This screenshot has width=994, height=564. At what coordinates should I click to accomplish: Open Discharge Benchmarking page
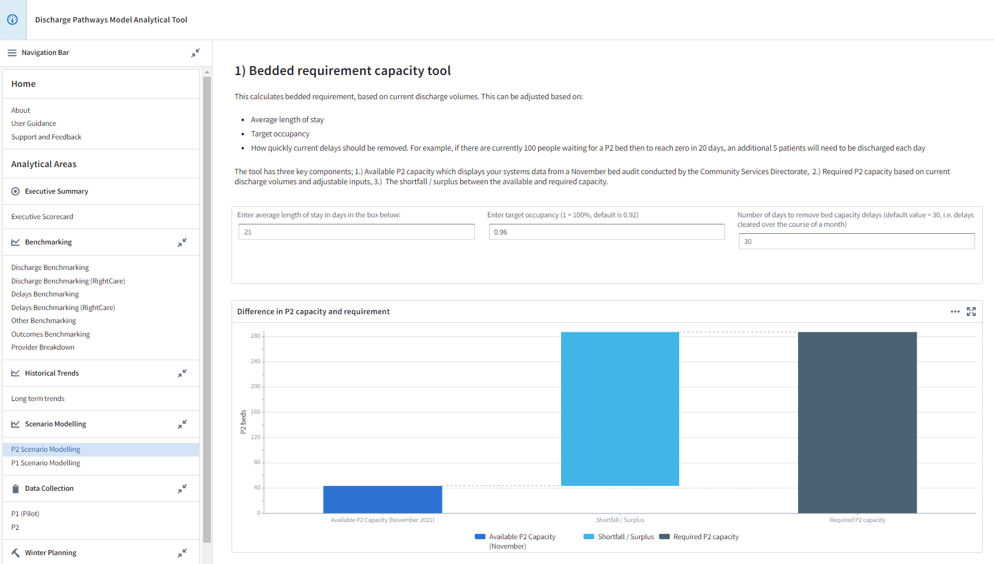[x=50, y=268]
